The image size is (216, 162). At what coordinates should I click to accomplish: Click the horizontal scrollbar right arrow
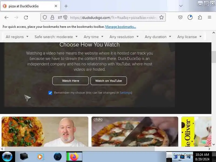click(209, 149)
